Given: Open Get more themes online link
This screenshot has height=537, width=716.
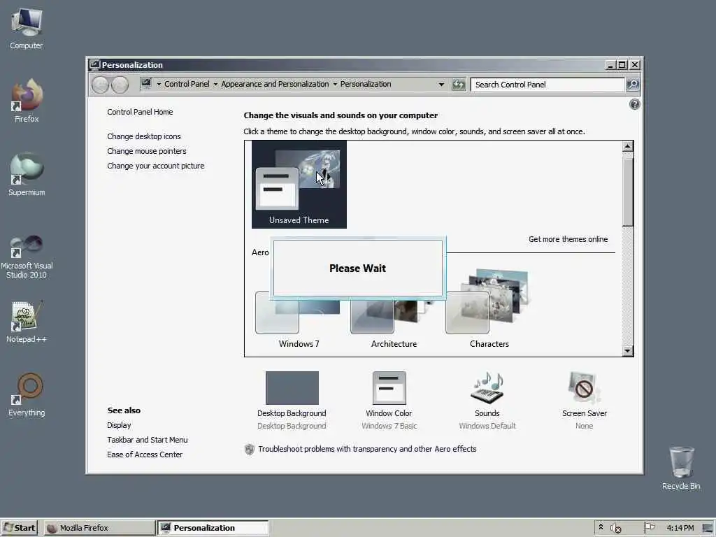Looking at the screenshot, I should pyautogui.click(x=568, y=239).
